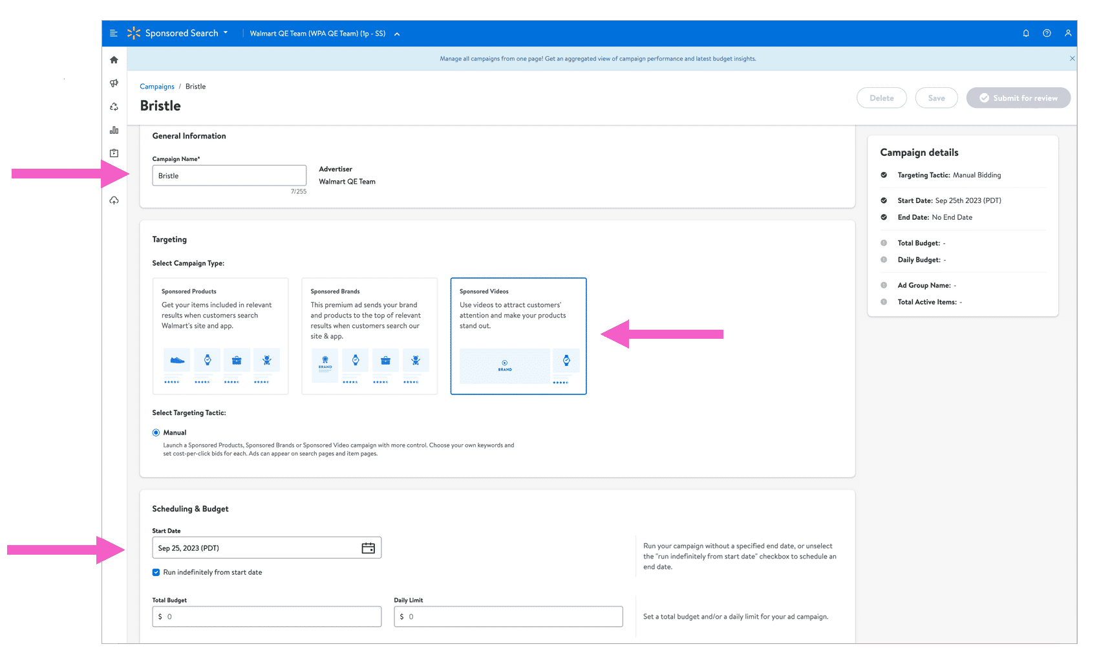The width and height of the screenshot is (1099, 664).
Task: Collapse the Walmart QE Team advertiser selector
Action: tap(397, 34)
